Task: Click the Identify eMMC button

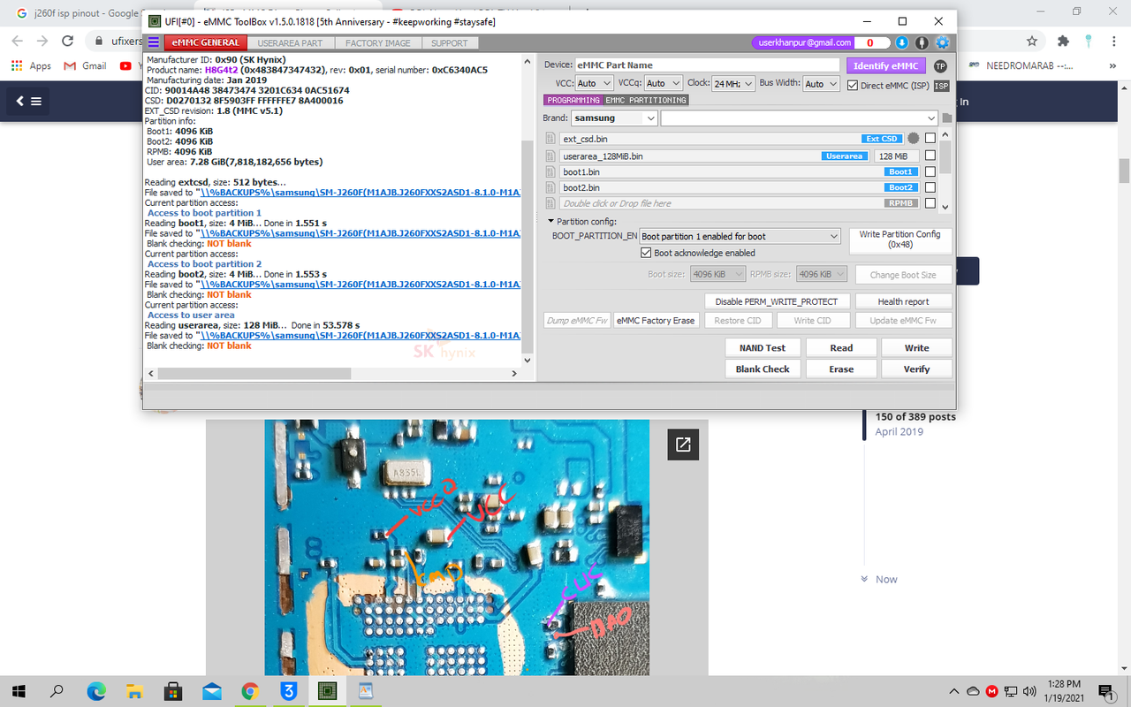Action: pyautogui.click(x=886, y=66)
